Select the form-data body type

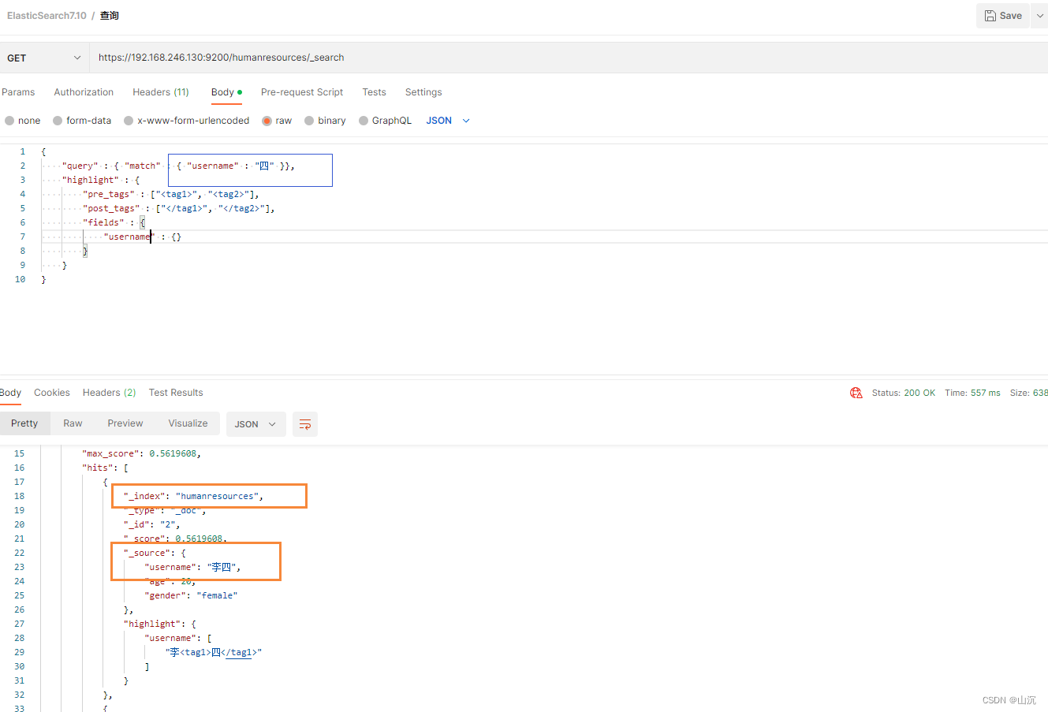click(82, 121)
